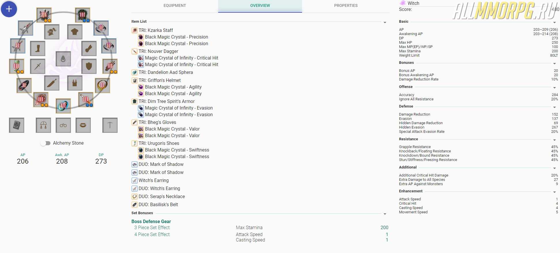This screenshot has height=253, width=560.
Task: Select the TRI Urugon's Shoes slot
Action: click(16, 66)
